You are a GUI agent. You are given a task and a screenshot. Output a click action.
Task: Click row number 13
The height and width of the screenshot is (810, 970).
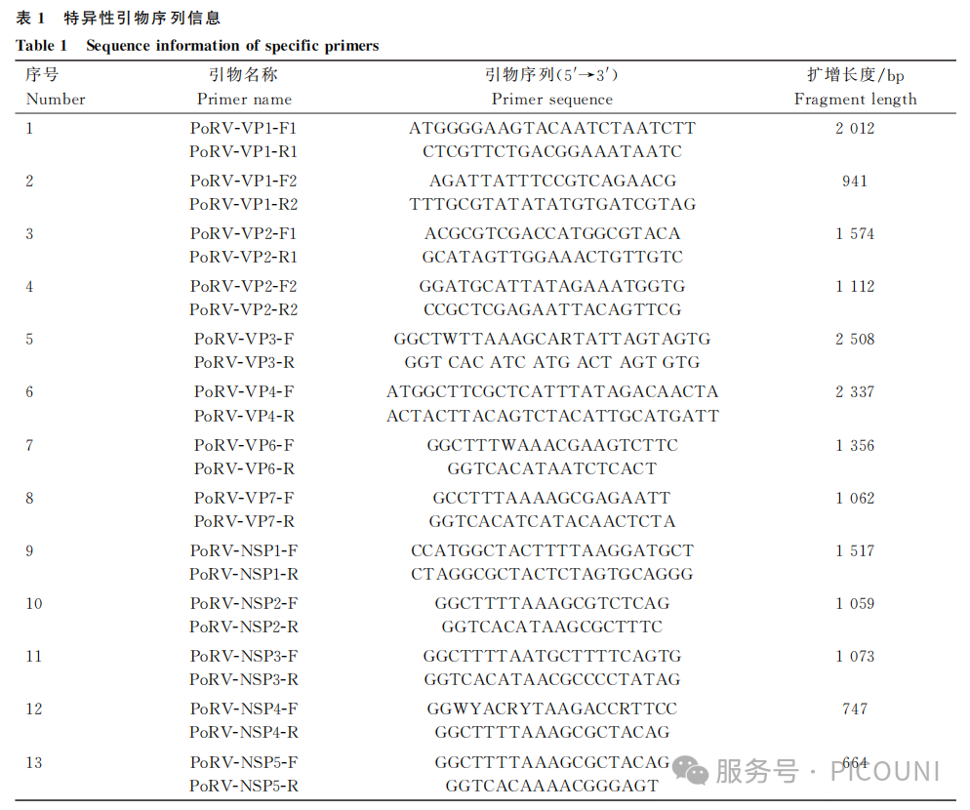[34, 762]
